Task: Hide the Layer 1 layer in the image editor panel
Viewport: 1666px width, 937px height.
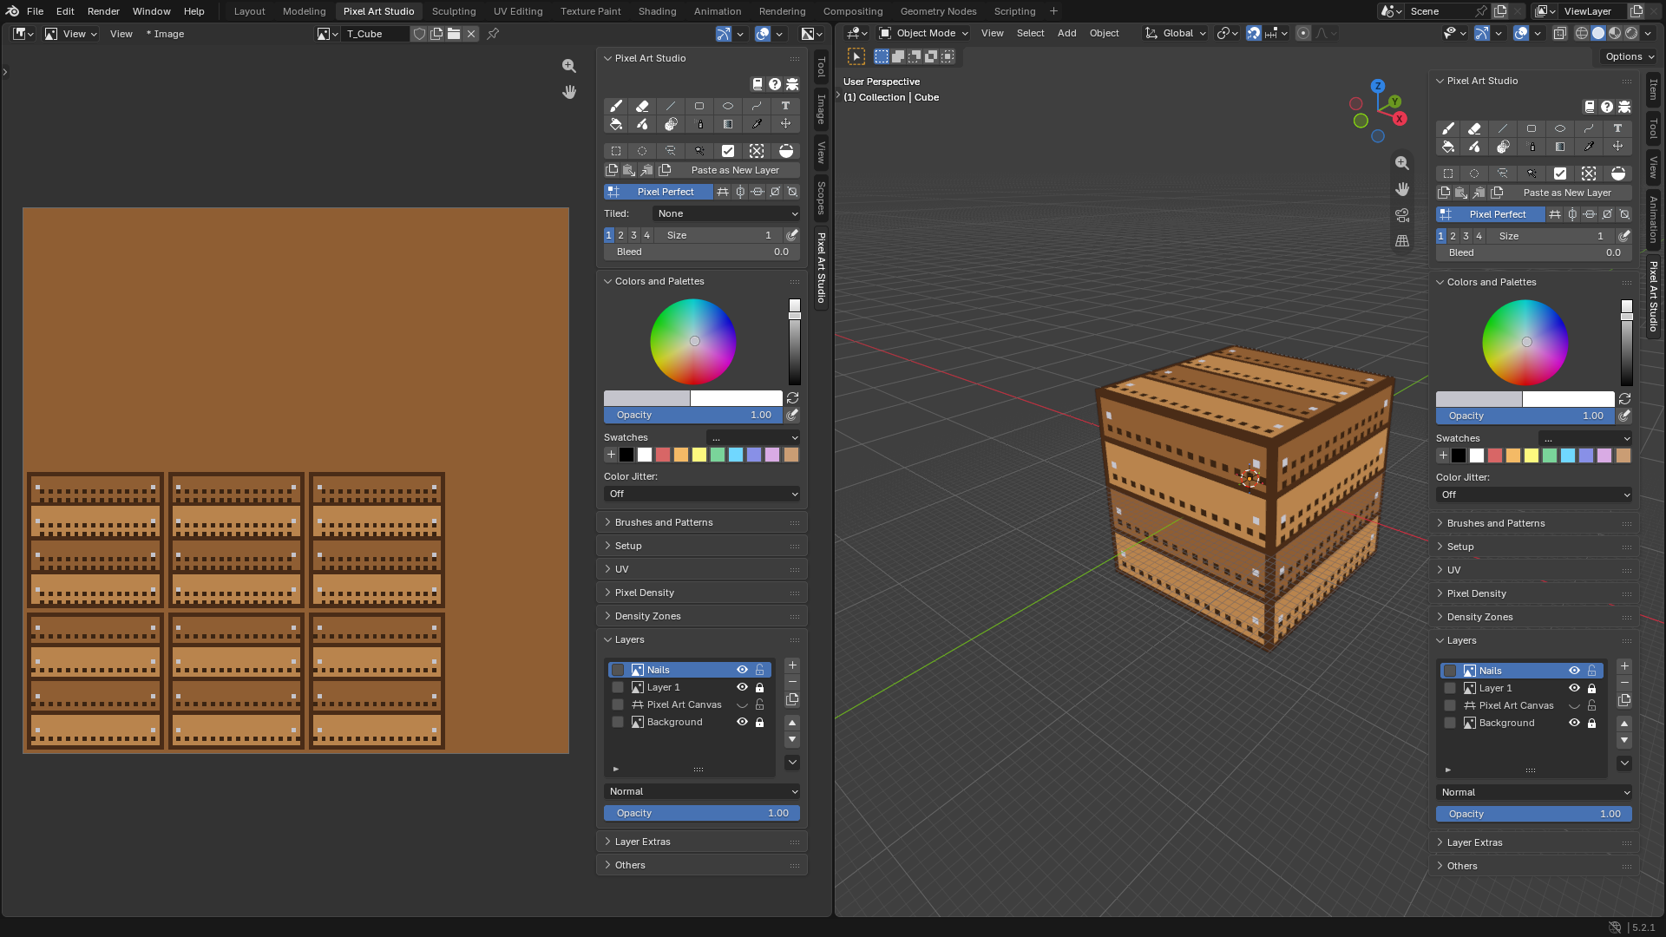Action: point(742,687)
